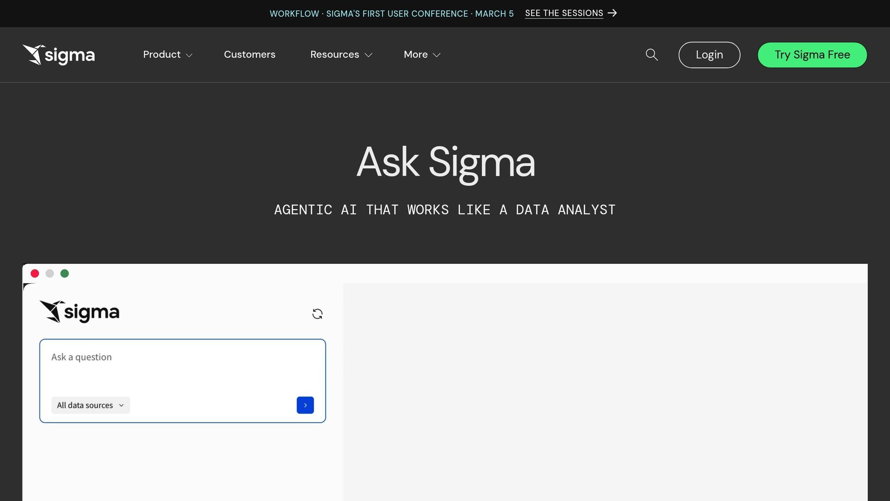The width and height of the screenshot is (890, 501).
Task: Click the Sigma logo inside the mockup window
Action: point(80,312)
